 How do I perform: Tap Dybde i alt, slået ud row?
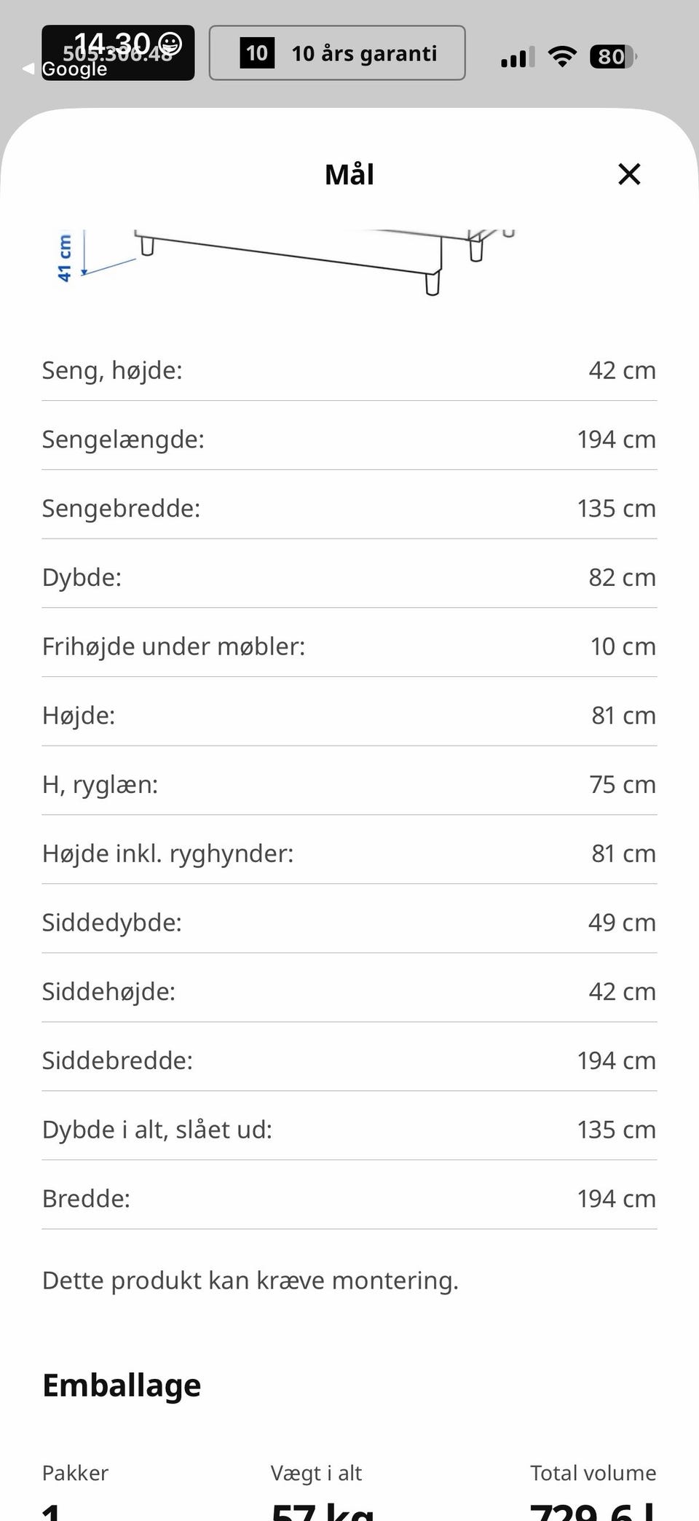tap(349, 1130)
